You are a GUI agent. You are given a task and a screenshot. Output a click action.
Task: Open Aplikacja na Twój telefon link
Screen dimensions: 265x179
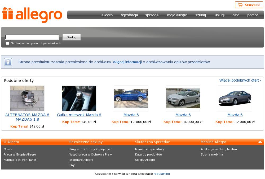click(219, 149)
